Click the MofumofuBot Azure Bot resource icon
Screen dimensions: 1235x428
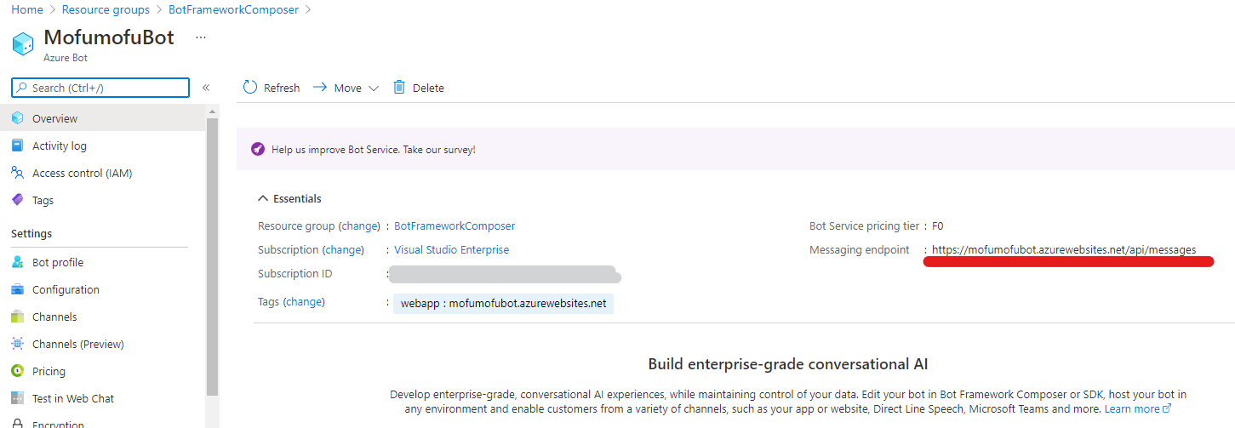pyautogui.click(x=23, y=44)
